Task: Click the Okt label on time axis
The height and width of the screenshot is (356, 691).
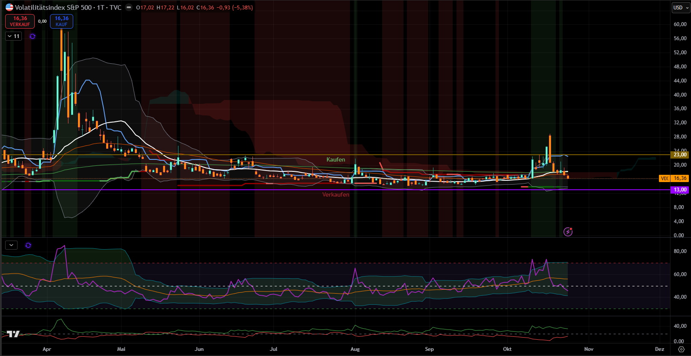Action: coord(507,349)
